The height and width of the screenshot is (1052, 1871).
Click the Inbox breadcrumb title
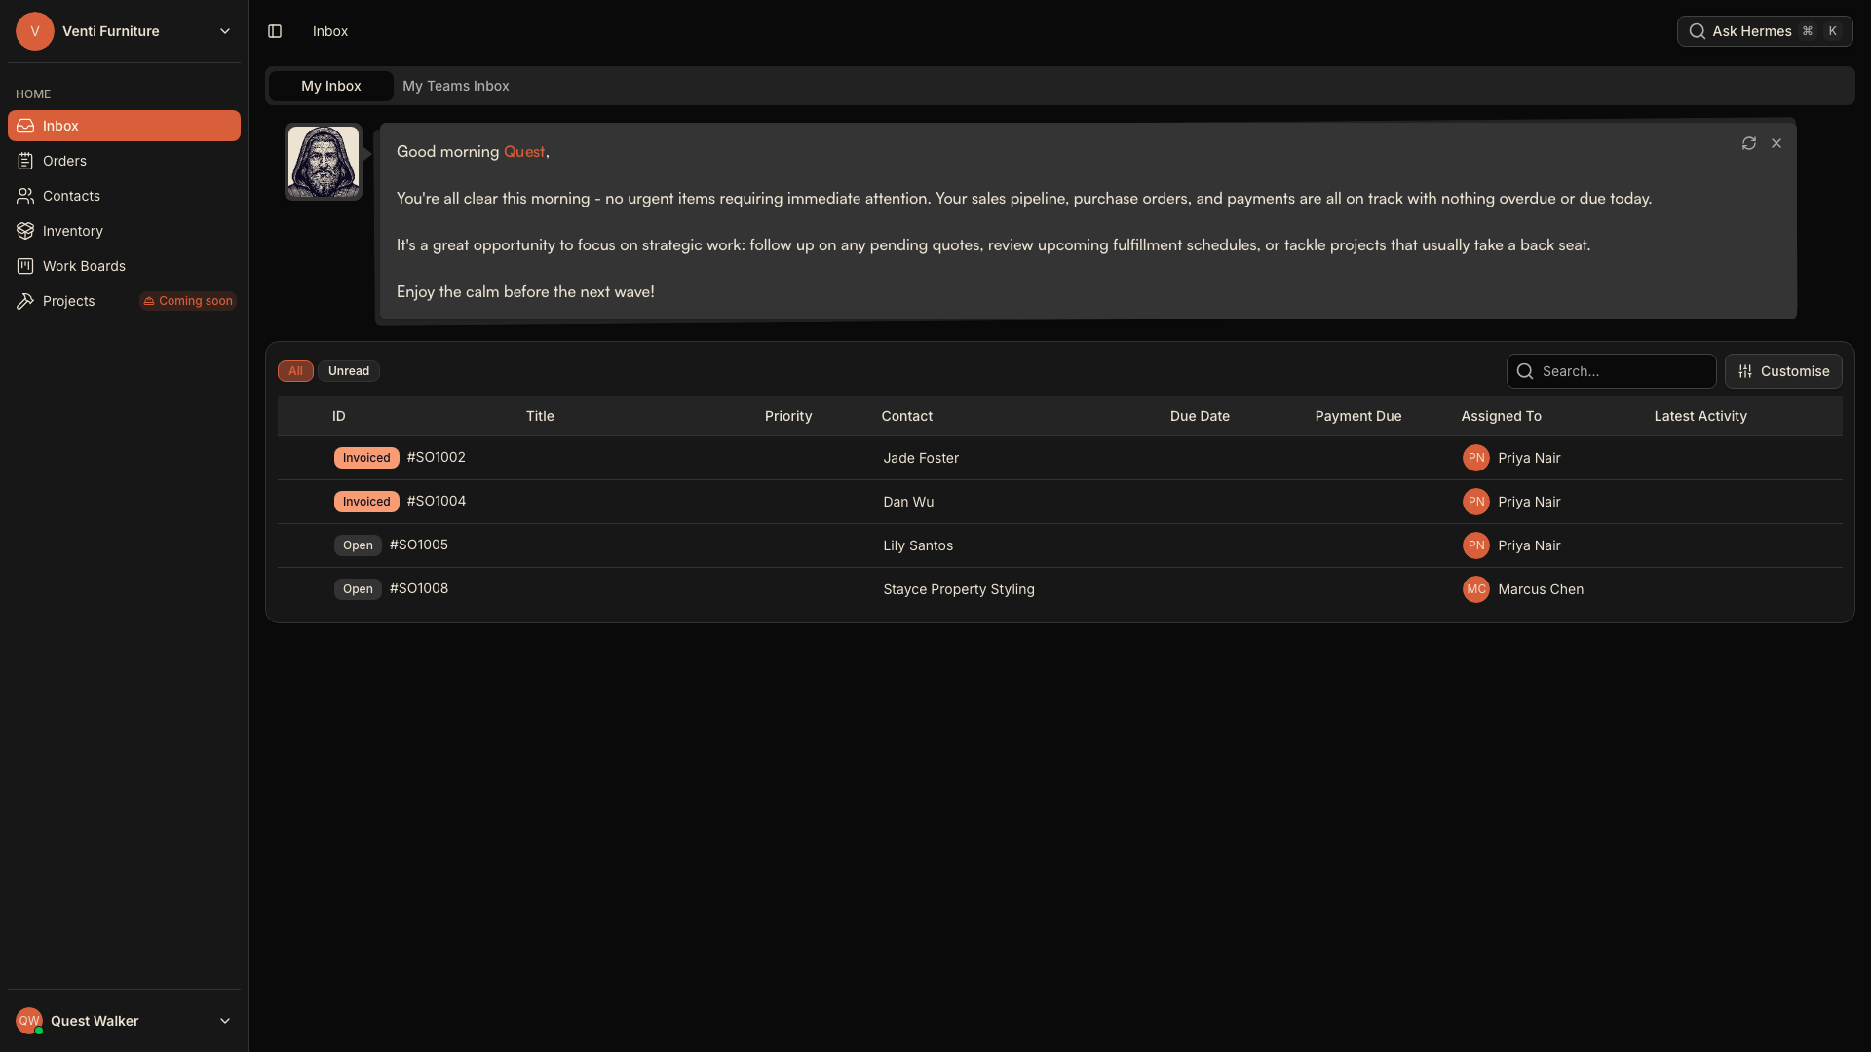(x=330, y=31)
